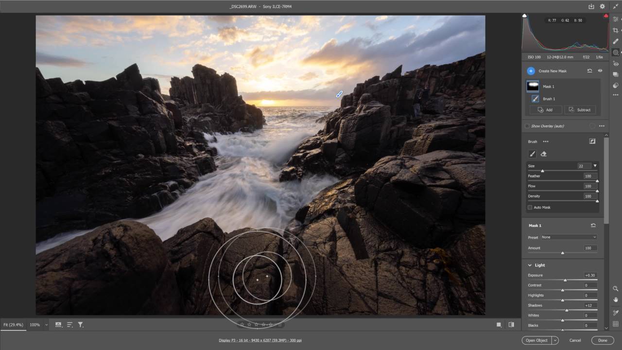Click the save image icon
The width and height of the screenshot is (622, 350).
591,6
